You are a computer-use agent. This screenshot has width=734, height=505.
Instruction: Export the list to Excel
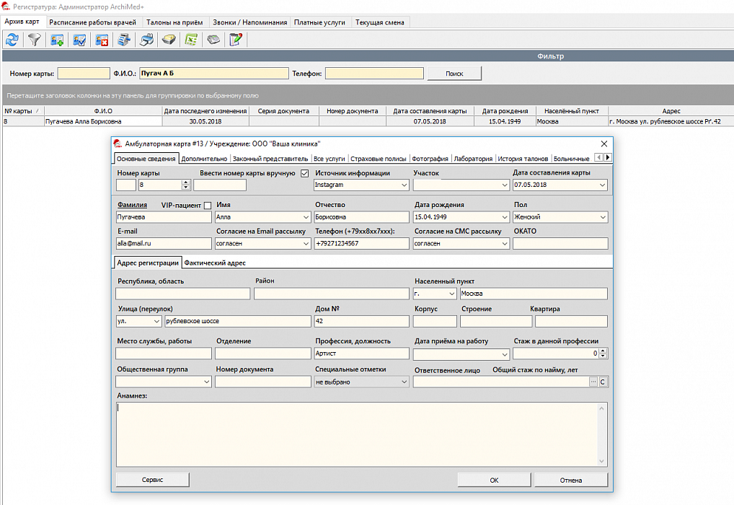(x=191, y=40)
